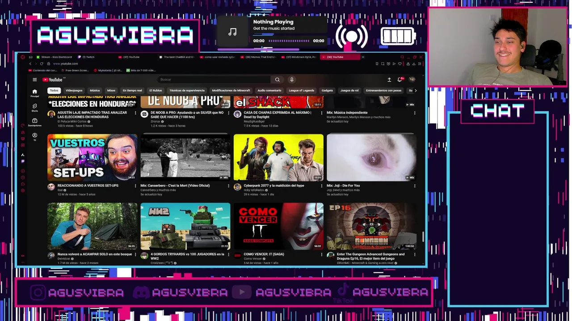The width and height of the screenshot is (572, 321).
Task: Open the account avatar menu
Action: click(412, 79)
